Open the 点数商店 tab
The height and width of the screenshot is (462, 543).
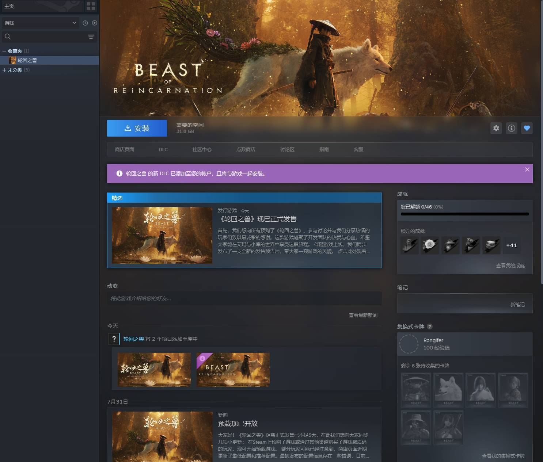point(246,149)
